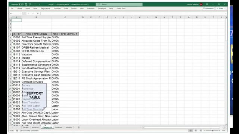The image size is (239, 134).
Task: Select the Category LU sheet tab
Action: (47, 127)
